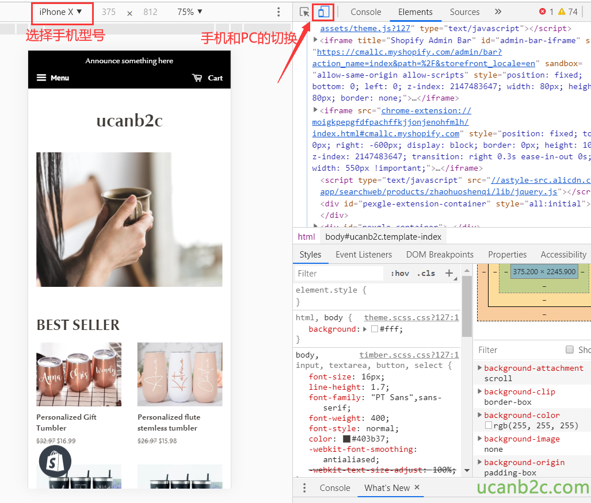Image resolution: width=591 pixels, height=503 pixels.
Task: Expand the background shorthand property triangle
Action: pyautogui.click(x=365, y=329)
